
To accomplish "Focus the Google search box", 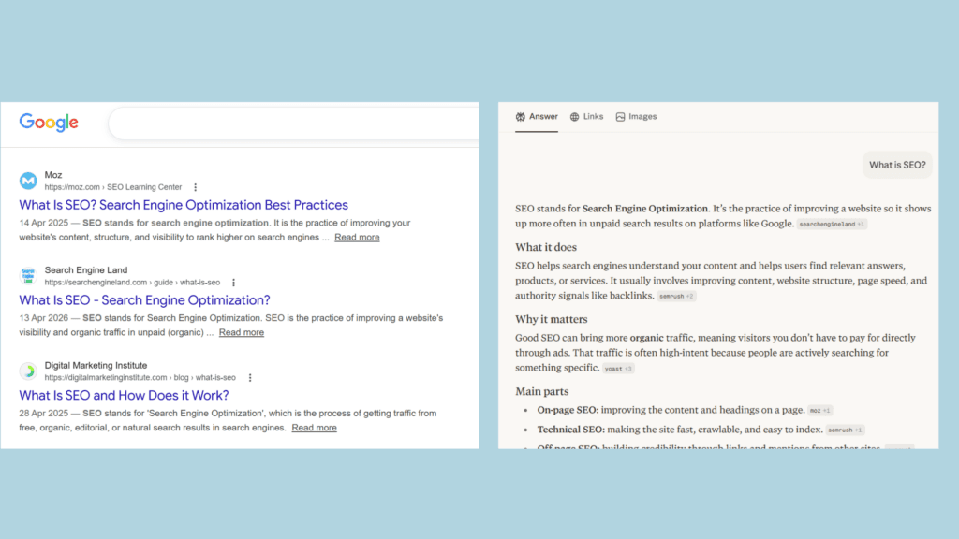I will click(293, 124).
